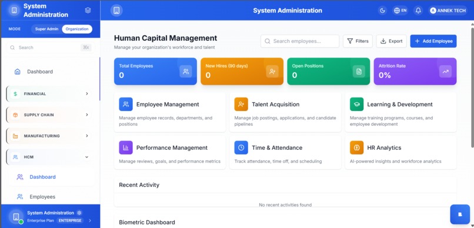Focus the Search employees field
Screen dimensions: 474x228
[x=300, y=41]
